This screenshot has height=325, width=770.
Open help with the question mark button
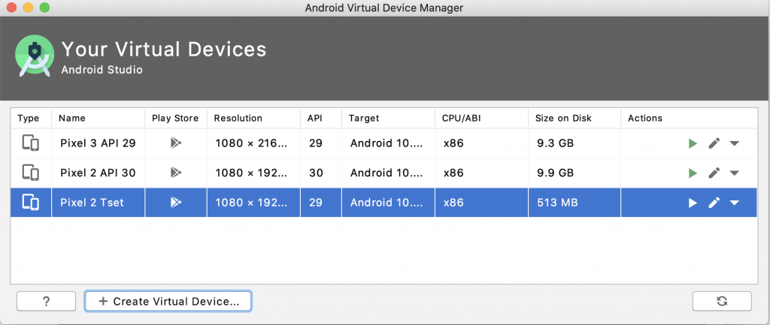(46, 301)
